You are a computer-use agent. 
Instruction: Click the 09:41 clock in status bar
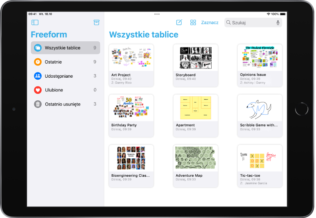[32, 14]
